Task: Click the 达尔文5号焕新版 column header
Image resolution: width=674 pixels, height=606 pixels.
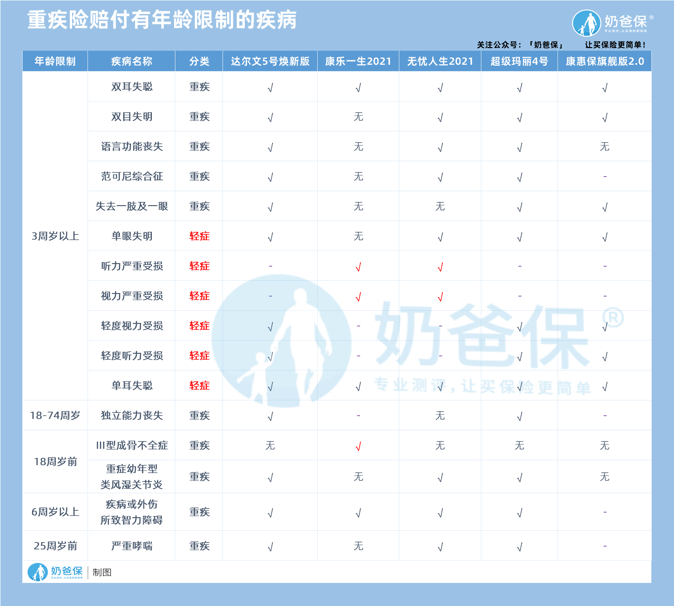Action: (270, 61)
